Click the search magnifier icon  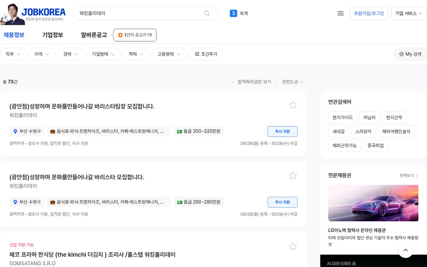(x=207, y=13)
